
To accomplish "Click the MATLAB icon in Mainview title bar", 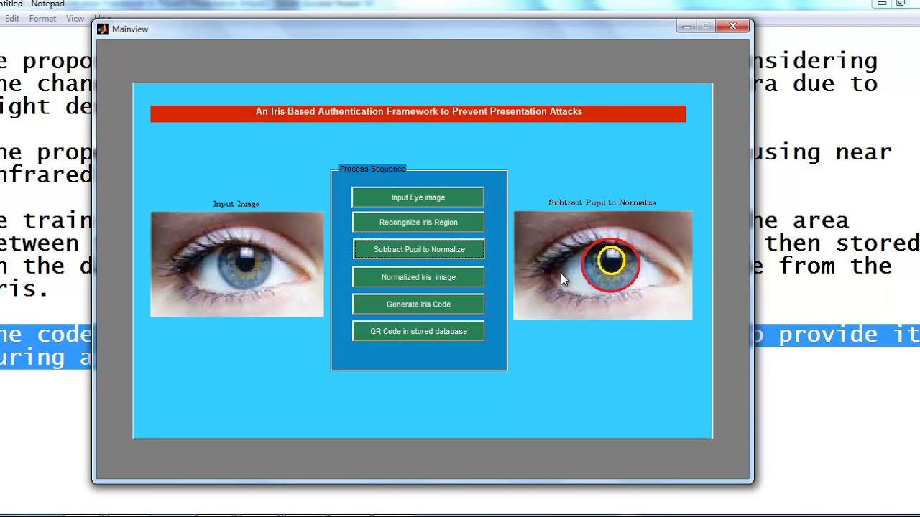I will [x=103, y=29].
